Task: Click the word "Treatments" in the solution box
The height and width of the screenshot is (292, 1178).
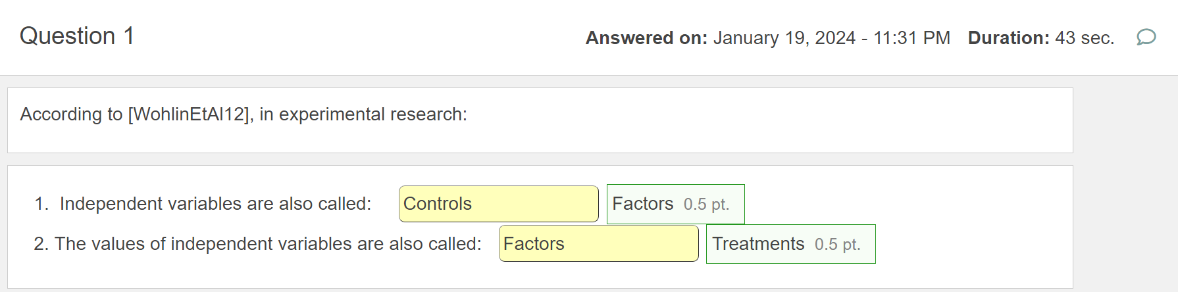Action: [x=758, y=244]
